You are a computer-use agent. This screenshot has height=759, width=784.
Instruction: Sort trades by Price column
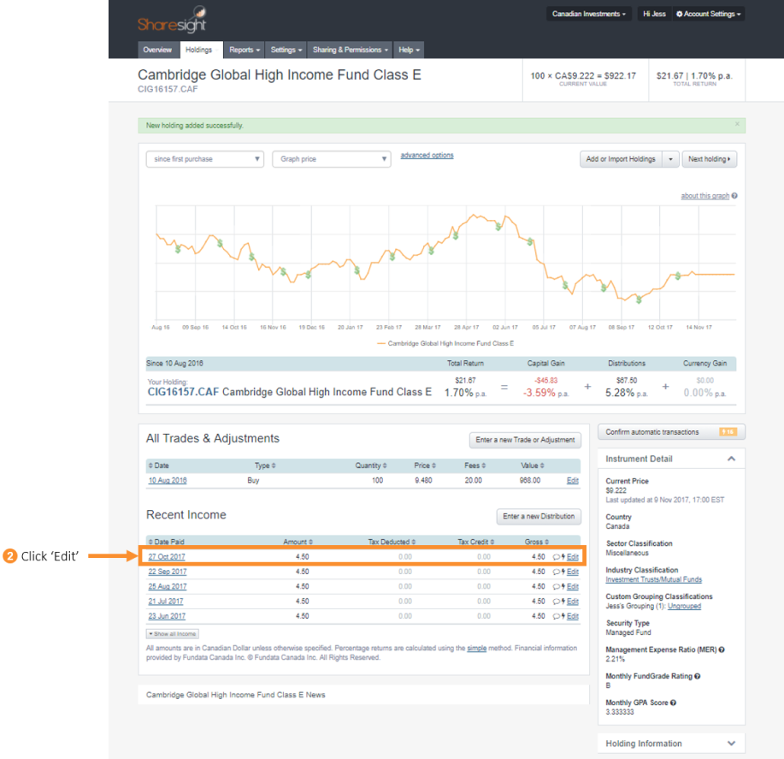click(x=425, y=465)
